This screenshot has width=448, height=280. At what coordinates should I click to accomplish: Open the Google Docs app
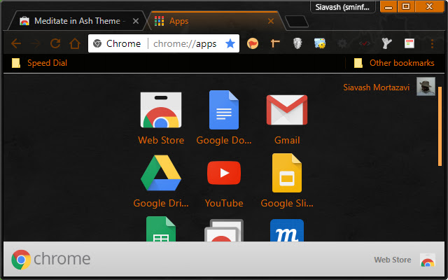(224, 110)
